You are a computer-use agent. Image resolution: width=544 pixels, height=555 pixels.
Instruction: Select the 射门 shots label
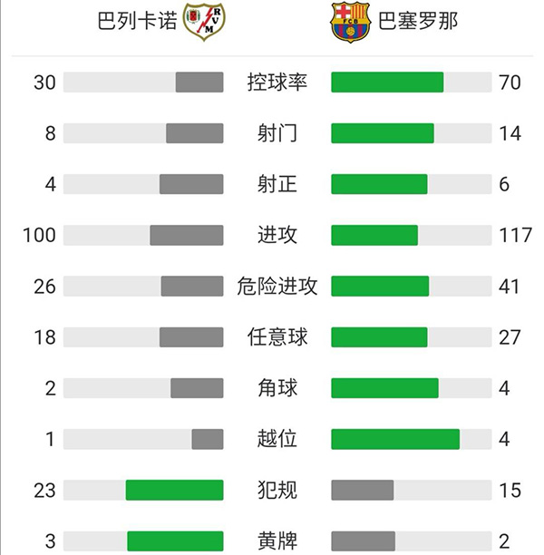277,133
